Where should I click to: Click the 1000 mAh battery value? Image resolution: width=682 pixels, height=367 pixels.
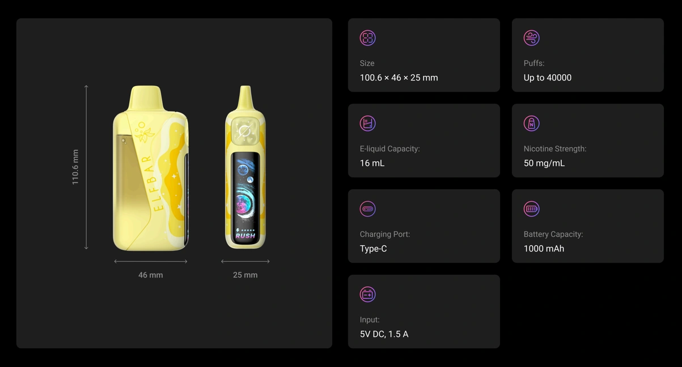click(544, 249)
